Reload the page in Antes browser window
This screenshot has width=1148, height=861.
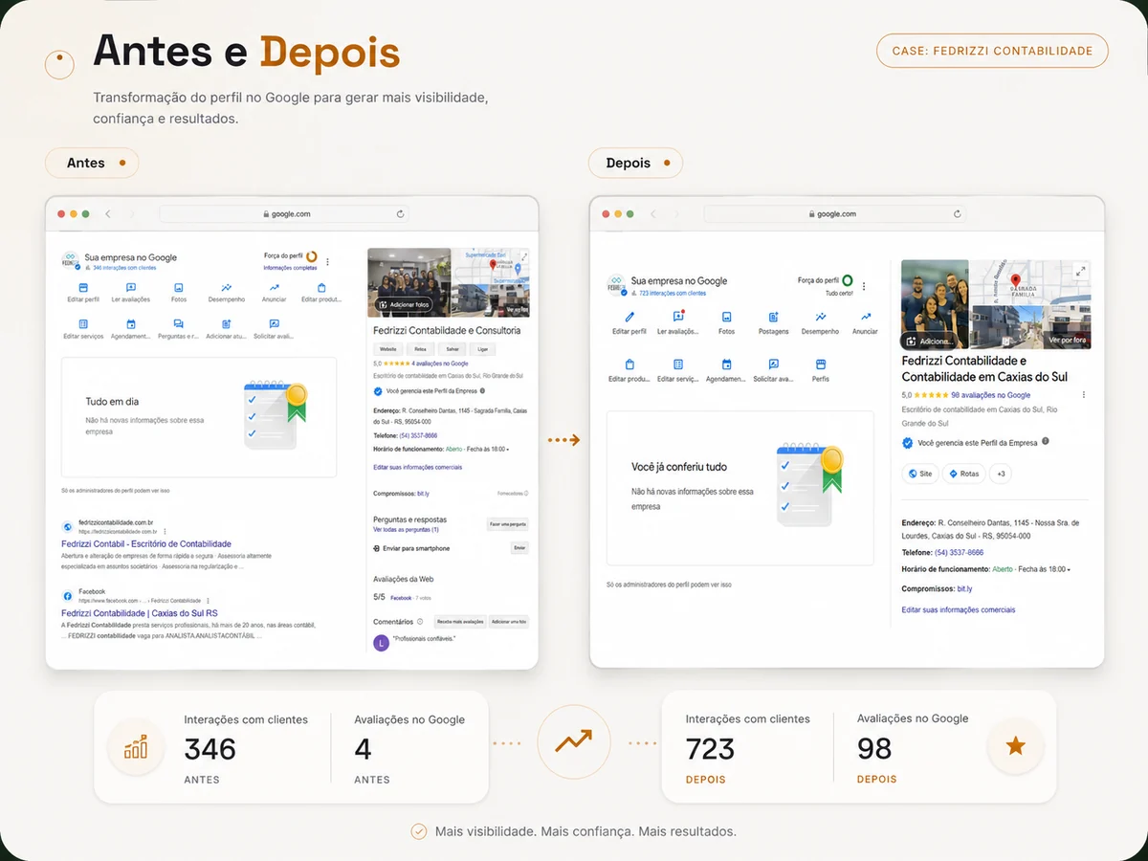[400, 214]
